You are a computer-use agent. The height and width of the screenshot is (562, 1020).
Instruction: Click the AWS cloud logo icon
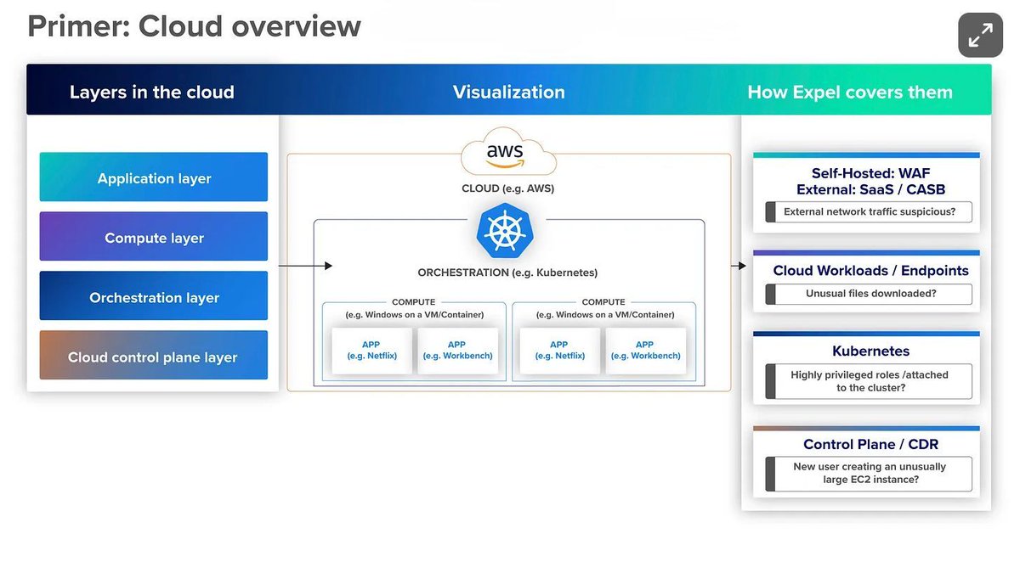click(507, 154)
